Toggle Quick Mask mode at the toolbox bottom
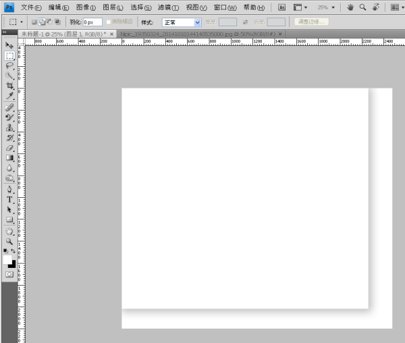 pyautogui.click(x=9, y=275)
